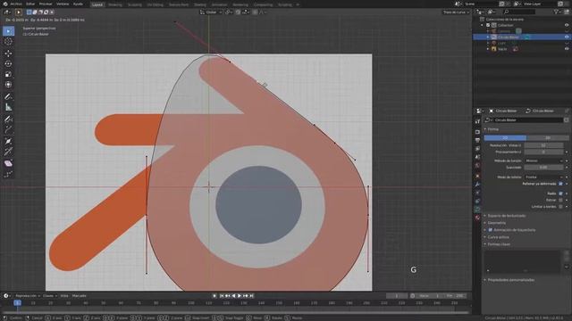
Task: Enable the Estirar checkbox
Action: click(560, 200)
